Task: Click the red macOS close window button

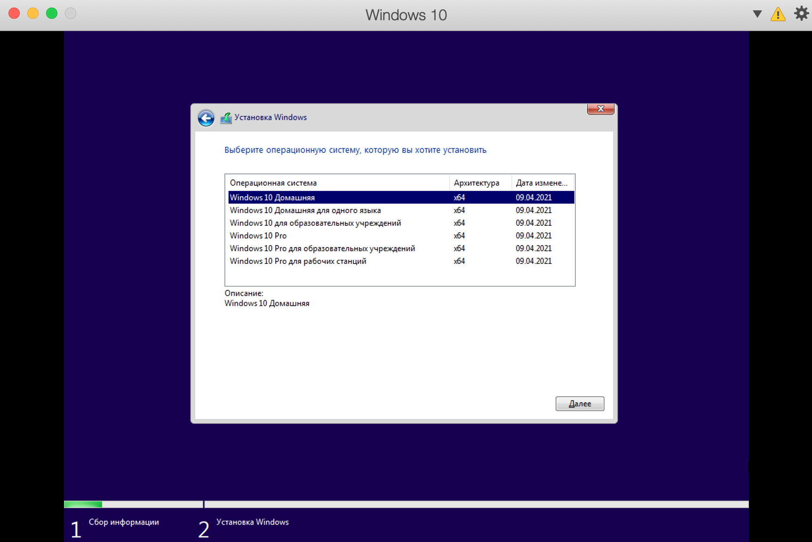Action: (14, 13)
